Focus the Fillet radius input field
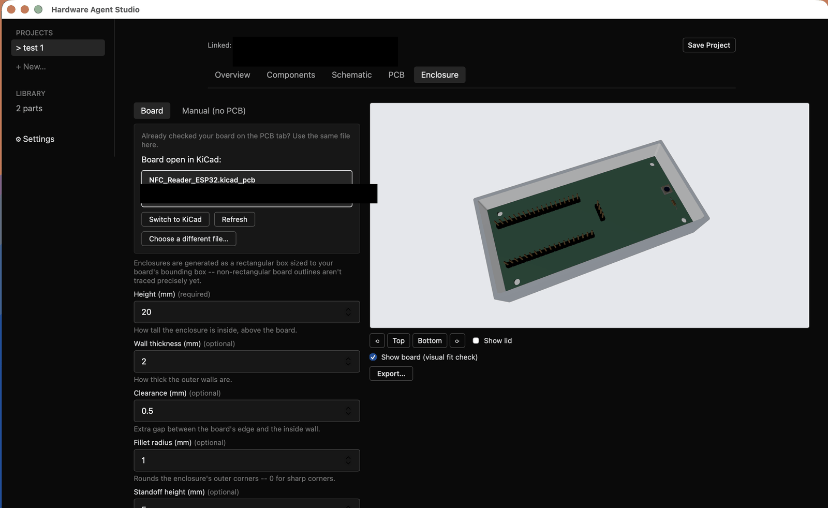Screen dimensions: 828x508 247,460
